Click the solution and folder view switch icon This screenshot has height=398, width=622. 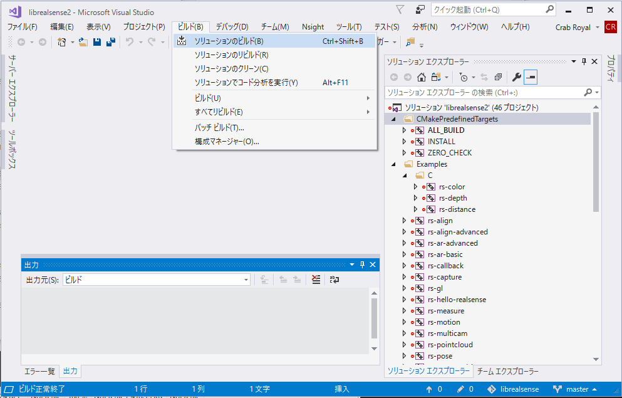click(x=437, y=77)
